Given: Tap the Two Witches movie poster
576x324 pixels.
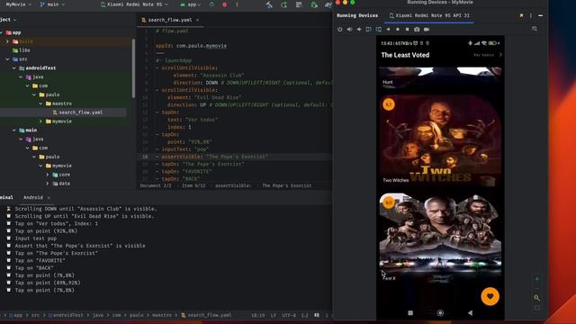Looking at the screenshot, I should (440, 140).
